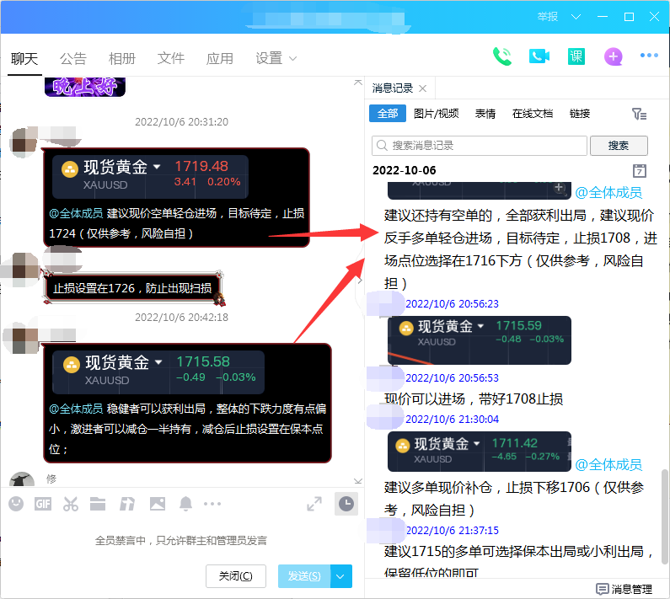Viewport: 670px width, 599px height.
Task: Open the 课 class feature icon
Action: point(576,56)
